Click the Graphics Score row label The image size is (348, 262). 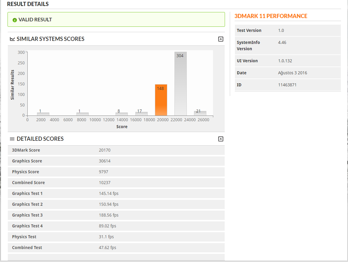tap(27, 161)
